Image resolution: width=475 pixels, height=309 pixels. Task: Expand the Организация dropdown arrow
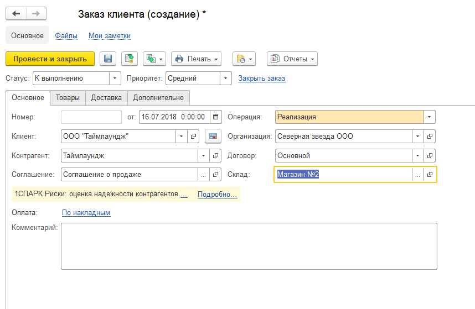pos(418,137)
